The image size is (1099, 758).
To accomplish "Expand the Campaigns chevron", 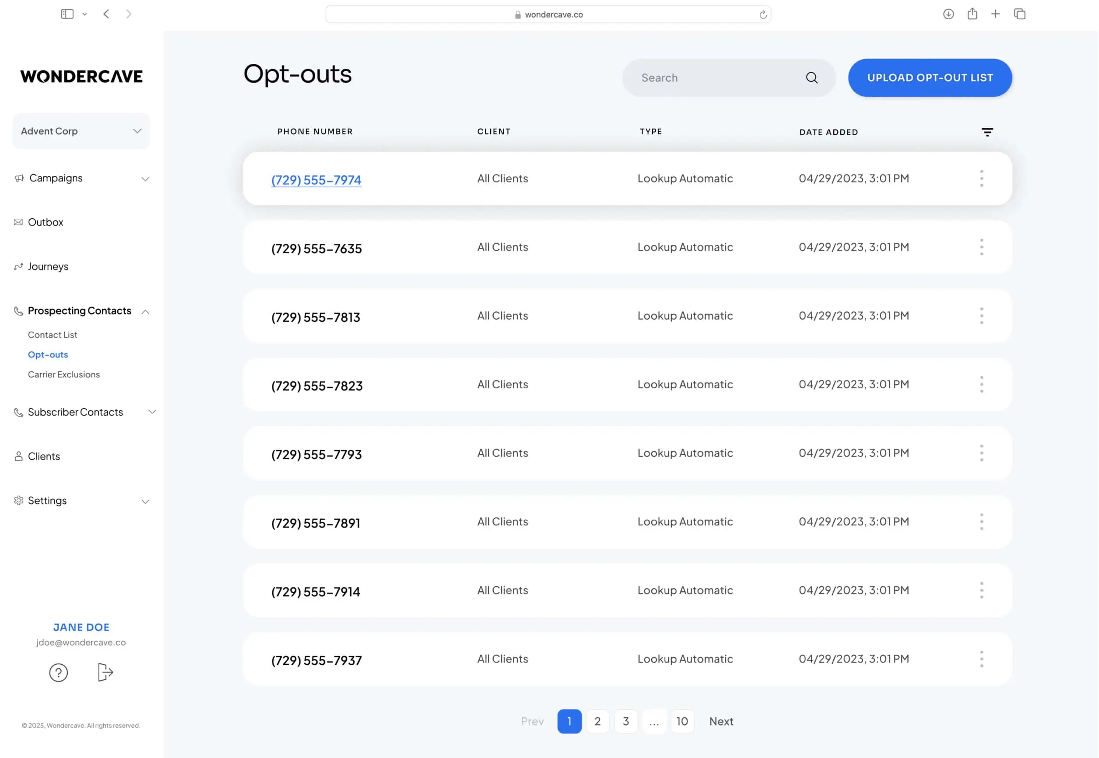I will [145, 179].
